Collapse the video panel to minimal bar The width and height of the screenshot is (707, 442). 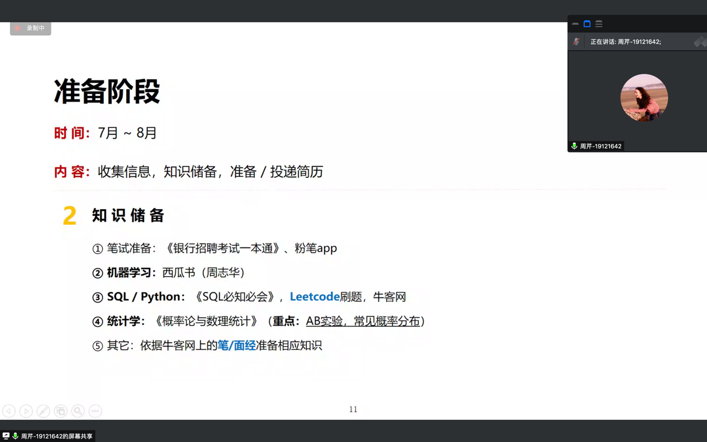click(575, 24)
